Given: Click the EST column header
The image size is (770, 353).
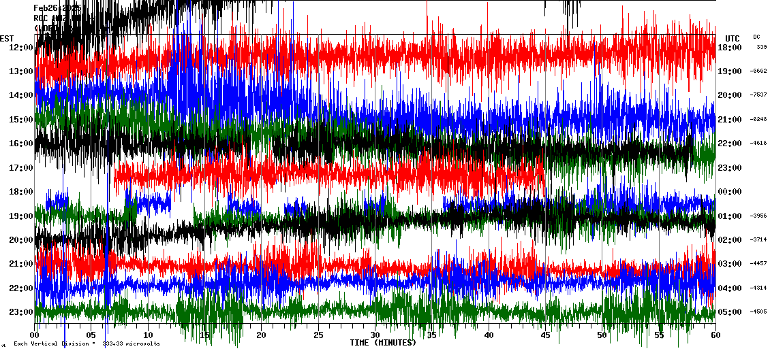Looking at the screenshot, I should (x=7, y=38).
